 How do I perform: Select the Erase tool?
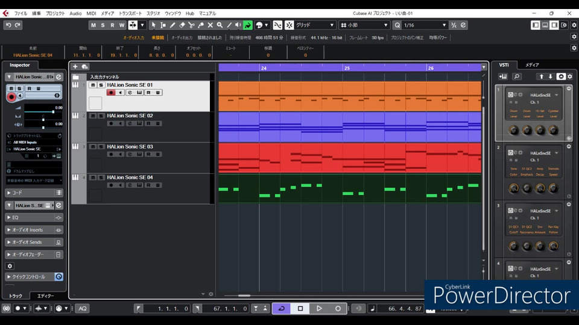pos(182,25)
